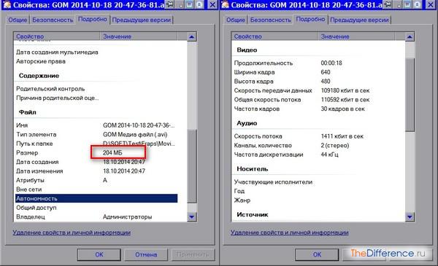Select the Дата создания row
The height and width of the screenshot is (266, 438).
96,162
